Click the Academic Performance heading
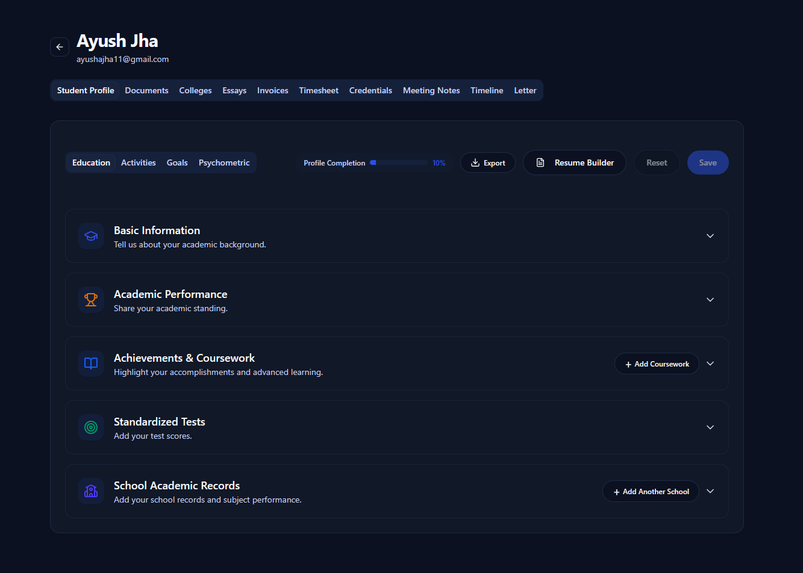803x573 pixels. coord(170,294)
